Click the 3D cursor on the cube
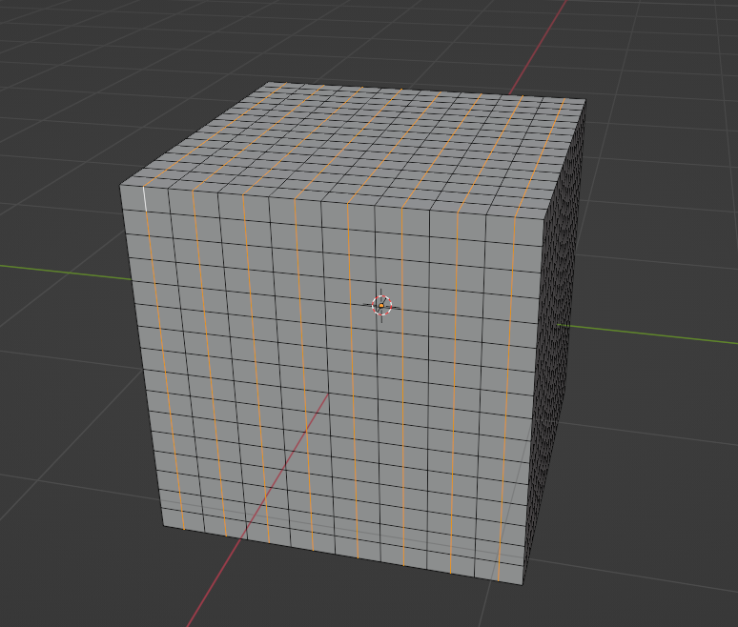The height and width of the screenshot is (627, 738). (381, 305)
